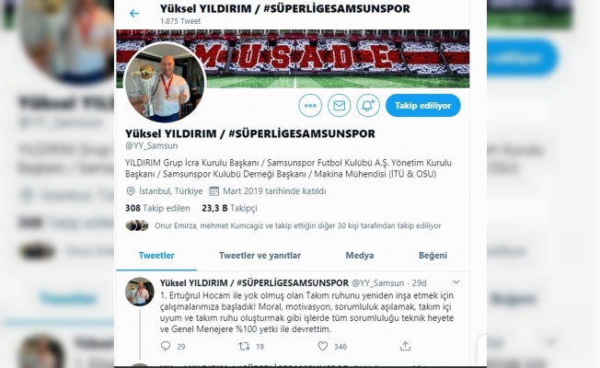Go back using the blue arrow
600x368 pixels.
[134, 14]
